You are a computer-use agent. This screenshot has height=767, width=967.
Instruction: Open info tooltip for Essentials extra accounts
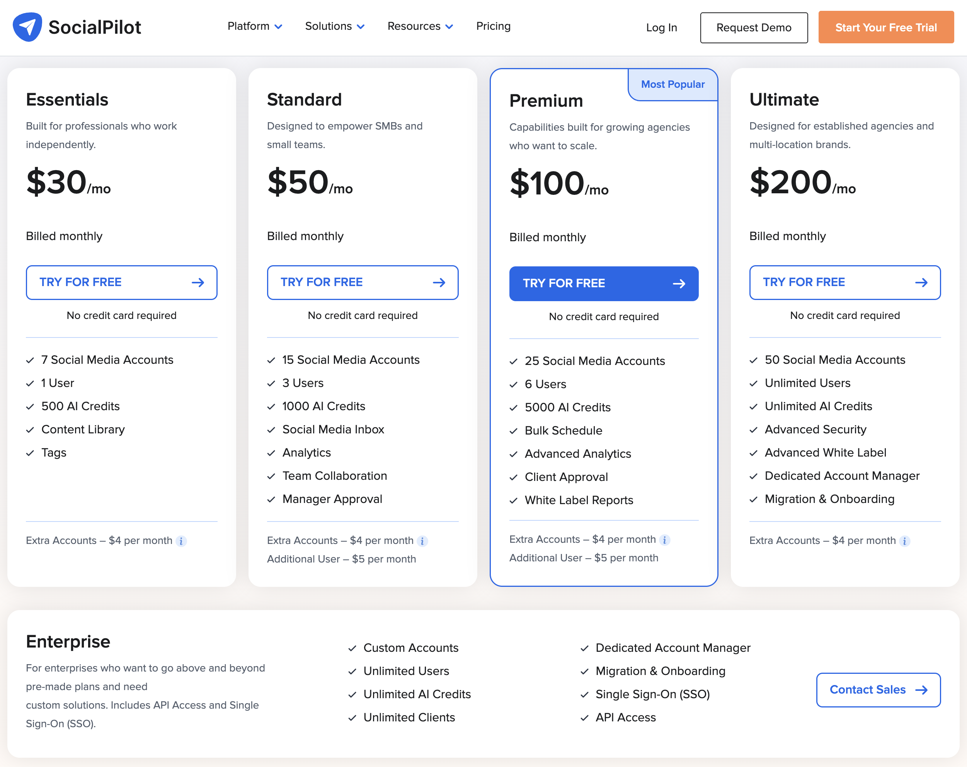181,541
